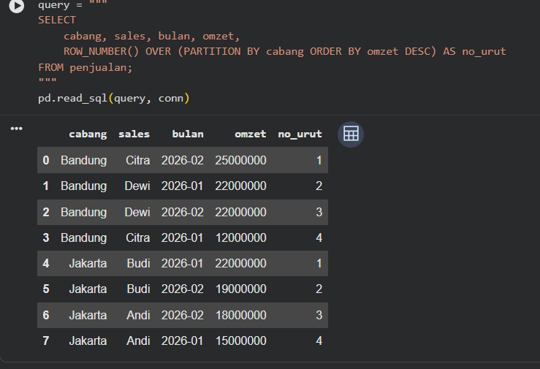Image resolution: width=540 pixels, height=369 pixels.
Task: Click the omzet value 15000000
Action: pos(240,341)
